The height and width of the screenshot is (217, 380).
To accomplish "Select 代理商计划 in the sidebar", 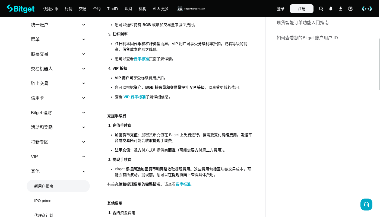I will point(58,215).
